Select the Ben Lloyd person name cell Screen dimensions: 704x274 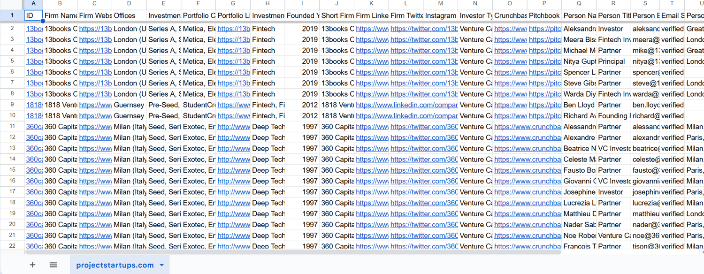(578, 105)
